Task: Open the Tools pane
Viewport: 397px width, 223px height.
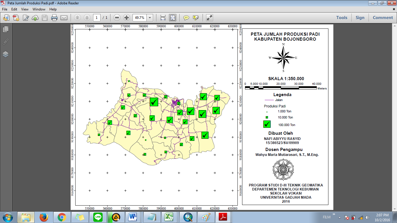Action: [x=342, y=18]
